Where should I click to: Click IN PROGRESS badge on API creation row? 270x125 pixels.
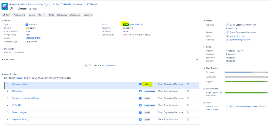coord(150,91)
